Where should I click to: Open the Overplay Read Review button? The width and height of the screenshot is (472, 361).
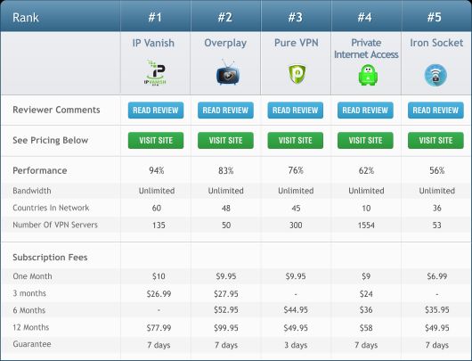point(225,111)
